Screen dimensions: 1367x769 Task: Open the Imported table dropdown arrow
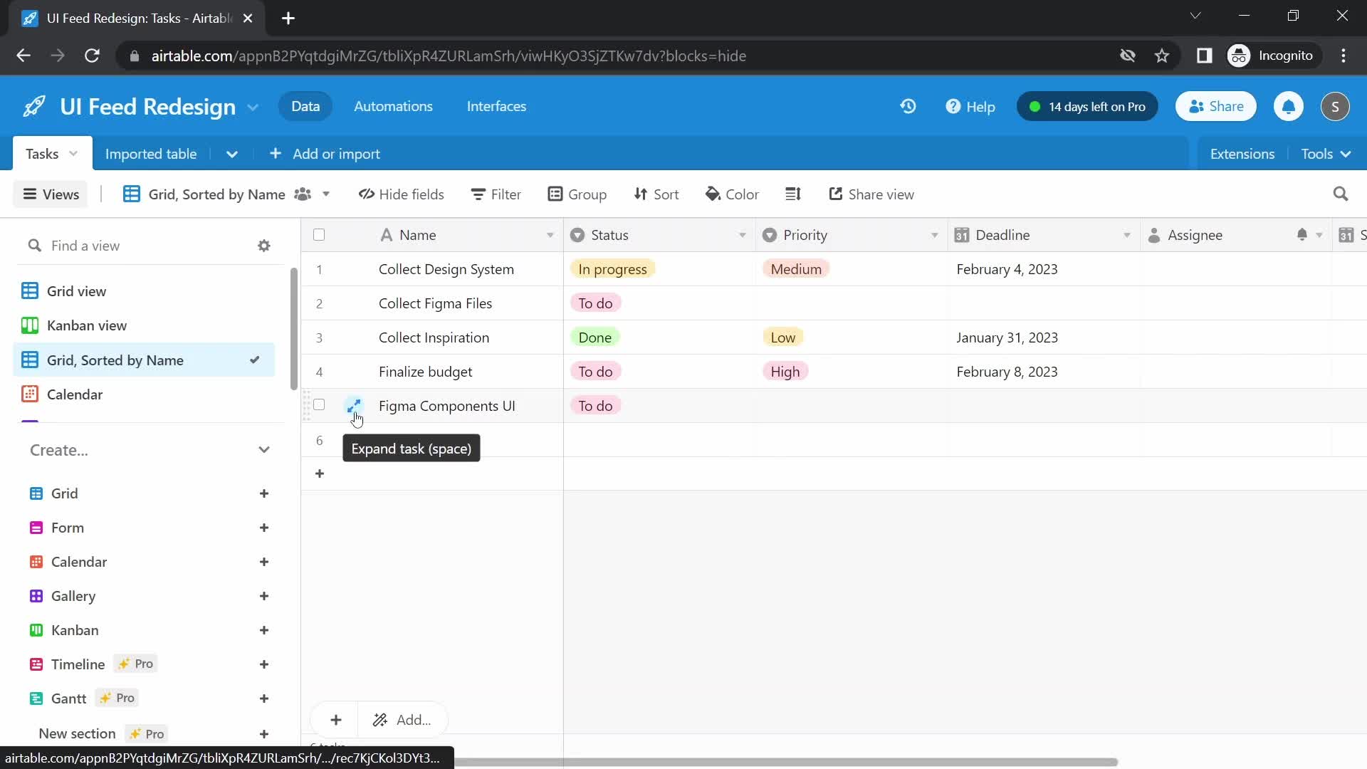(x=232, y=154)
